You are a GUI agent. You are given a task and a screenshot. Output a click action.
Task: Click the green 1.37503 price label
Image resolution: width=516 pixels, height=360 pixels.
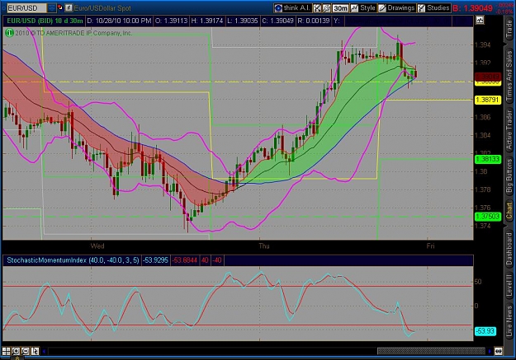click(x=488, y=217)
